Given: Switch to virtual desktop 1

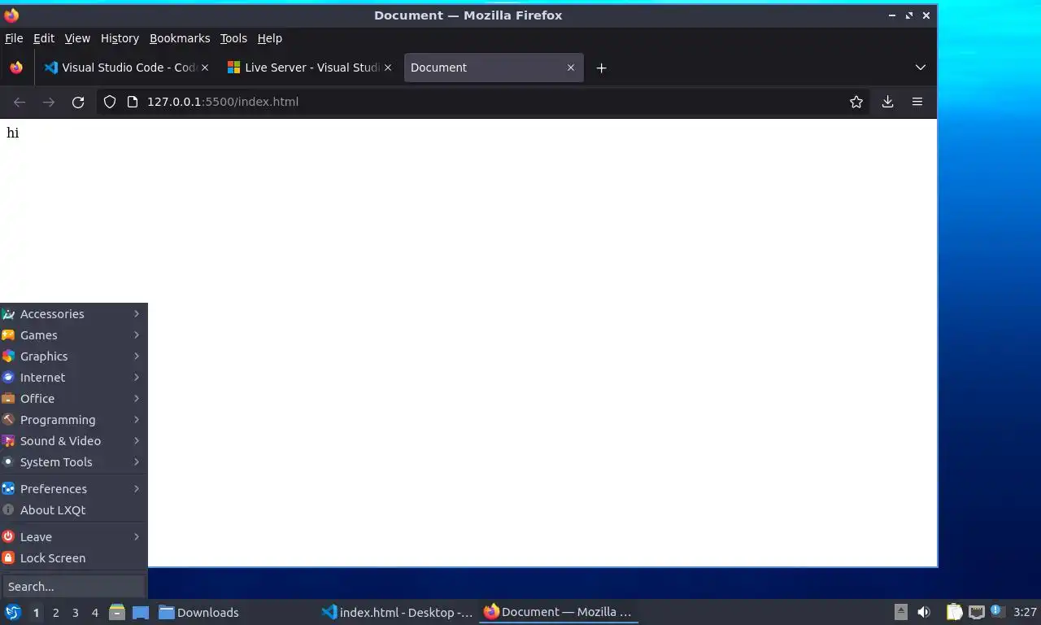Looking at the screenshot, I should click(x=36, y=613).
